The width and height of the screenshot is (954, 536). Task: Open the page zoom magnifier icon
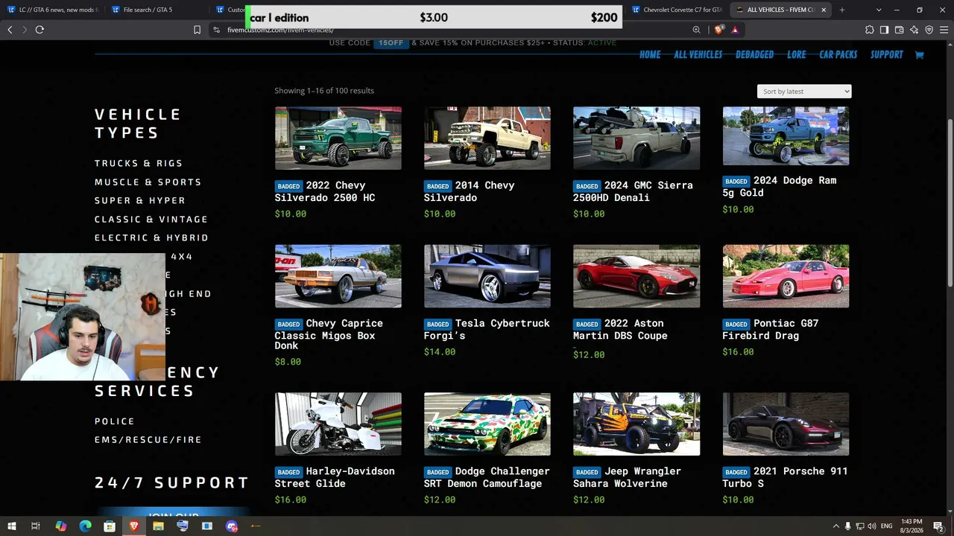point(696,30)
